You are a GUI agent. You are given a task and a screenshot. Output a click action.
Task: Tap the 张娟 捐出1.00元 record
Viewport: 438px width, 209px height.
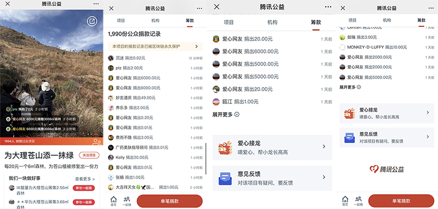pos(155,177)
